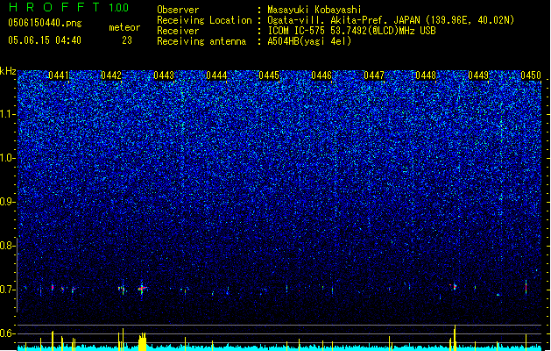
Task: Click the wide yellow power block after 0442
Action: 142,341
